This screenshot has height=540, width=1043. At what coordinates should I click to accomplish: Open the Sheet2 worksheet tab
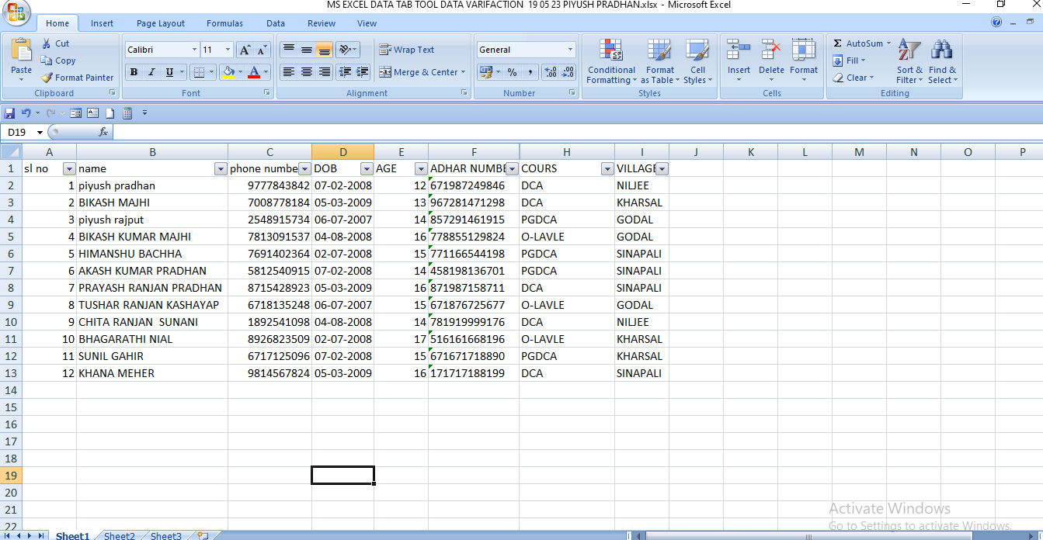click(119, 535)
